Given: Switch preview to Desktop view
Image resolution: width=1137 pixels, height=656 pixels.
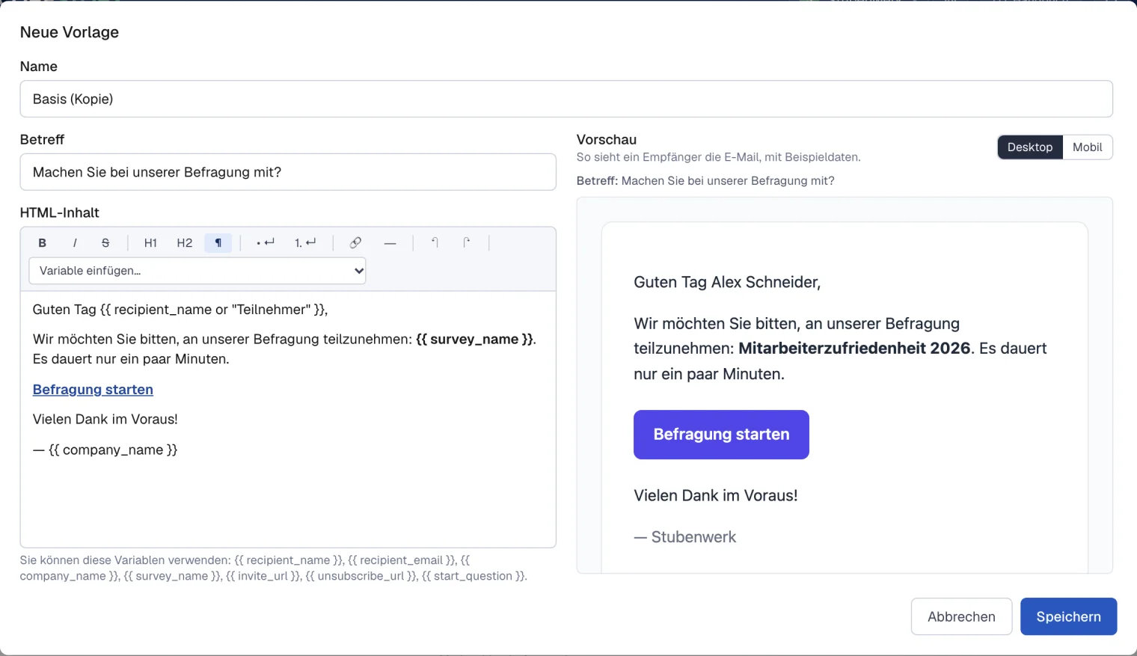Looking at the screenshot, I should pyautogui.click(x=1030, y=147).
